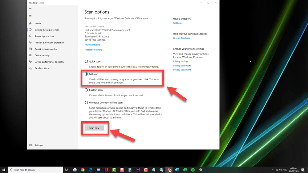The height and width of the screenshot is (173, 308).
Task: Open Device security page
Action: click(x=42, y=56)
